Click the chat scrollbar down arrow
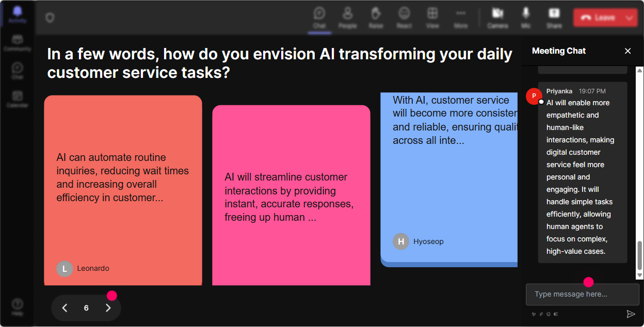Viewport: 644px width, 327px height. tap(640, 276)
